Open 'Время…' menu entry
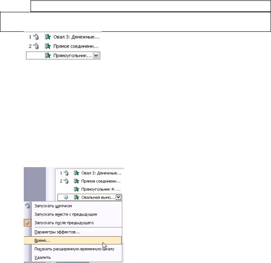The image size is (271, 263). pyautogui.click(x=73, y=241)
